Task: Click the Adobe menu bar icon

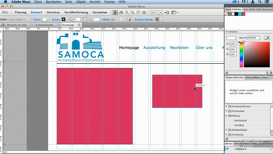Action: [244, 2]
